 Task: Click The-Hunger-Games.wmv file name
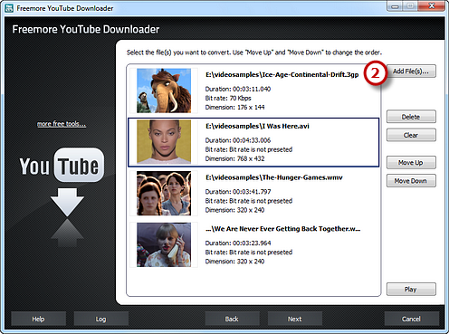tap(274, 177)
